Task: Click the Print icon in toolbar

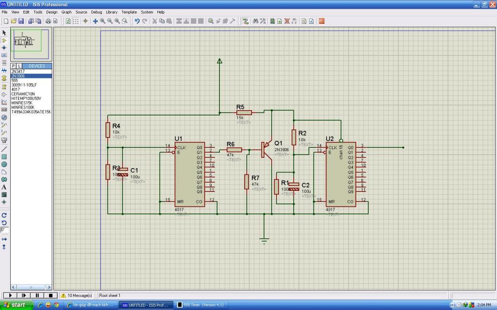Action: (x=48, y=21)
